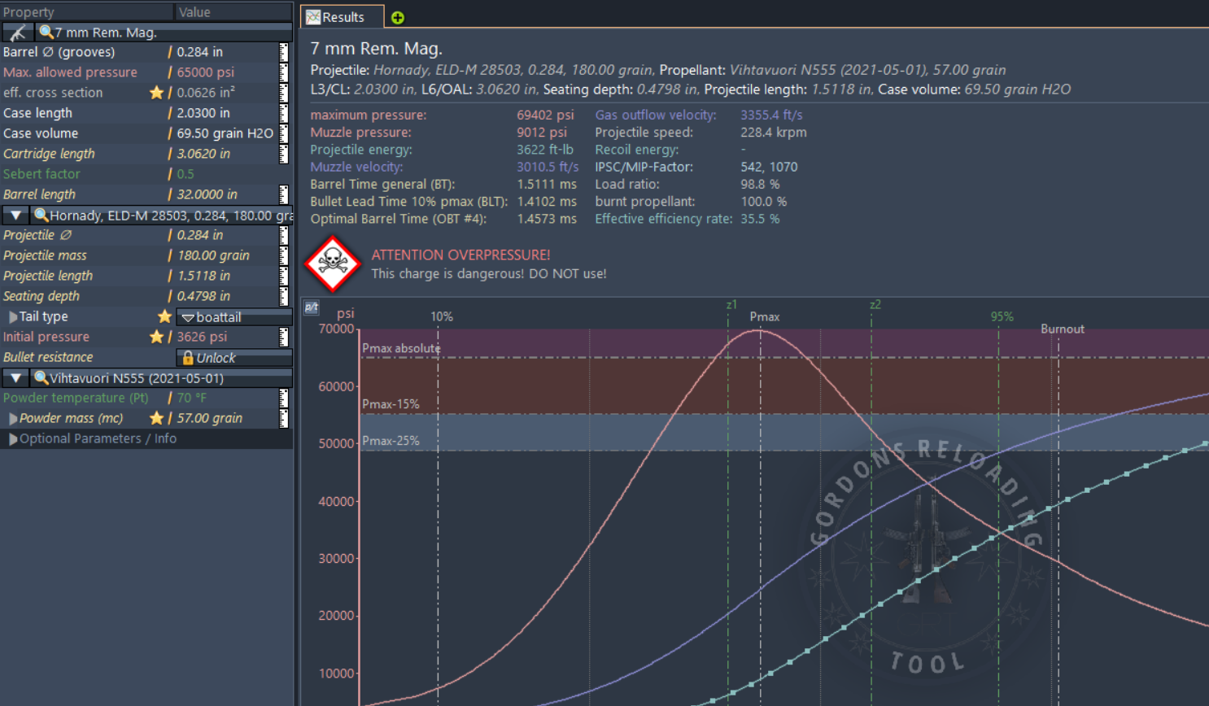The image size is (1209, 706).
Task: Click ruler unit icon for Projectile length
Action: pos(284,276)
